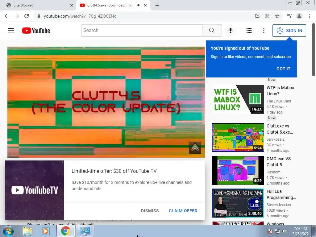Screen dimensions: 316x237
Task: Open Windows Explorer from the taskbar
Action: pos(27,231)
